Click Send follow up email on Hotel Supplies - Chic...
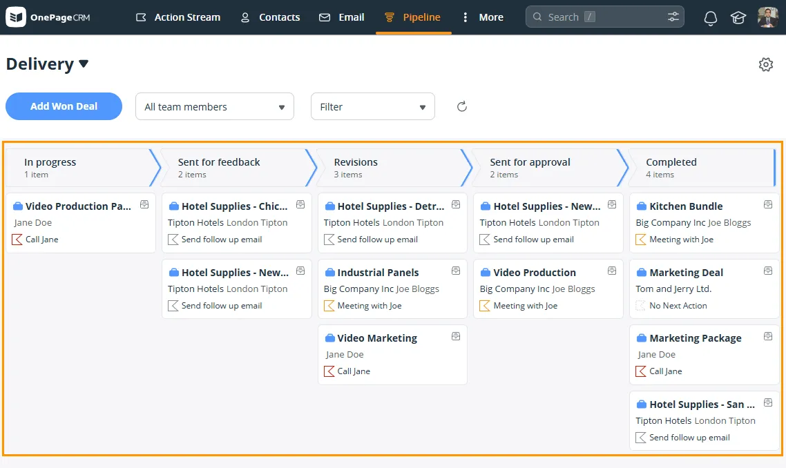The height and width of the screenshot is (468, 786). pyautogui.click(x=222, y=240)
